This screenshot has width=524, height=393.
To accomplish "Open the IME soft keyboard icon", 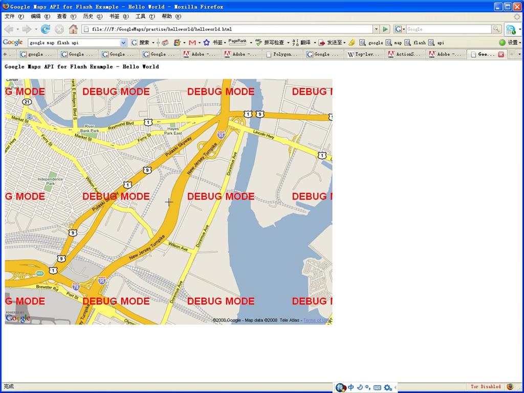I will [377, 388].
